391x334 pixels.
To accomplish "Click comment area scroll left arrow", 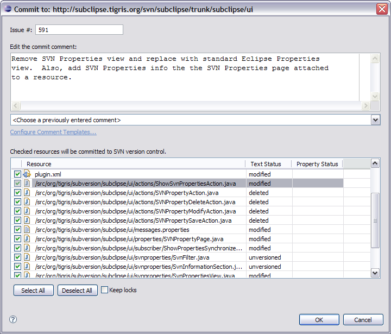I will (x=16, y=105).
